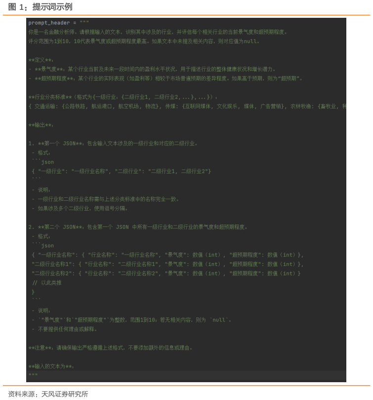Click the source caption 资料来源：天风证券研究所
Image resolution: width=373 pixels, height=400 pixels.
pos(48,394)
